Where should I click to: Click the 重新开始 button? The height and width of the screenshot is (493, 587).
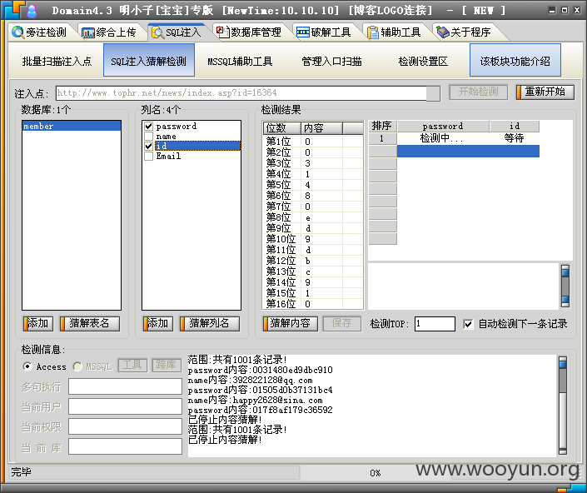click(x=545, y=92)
